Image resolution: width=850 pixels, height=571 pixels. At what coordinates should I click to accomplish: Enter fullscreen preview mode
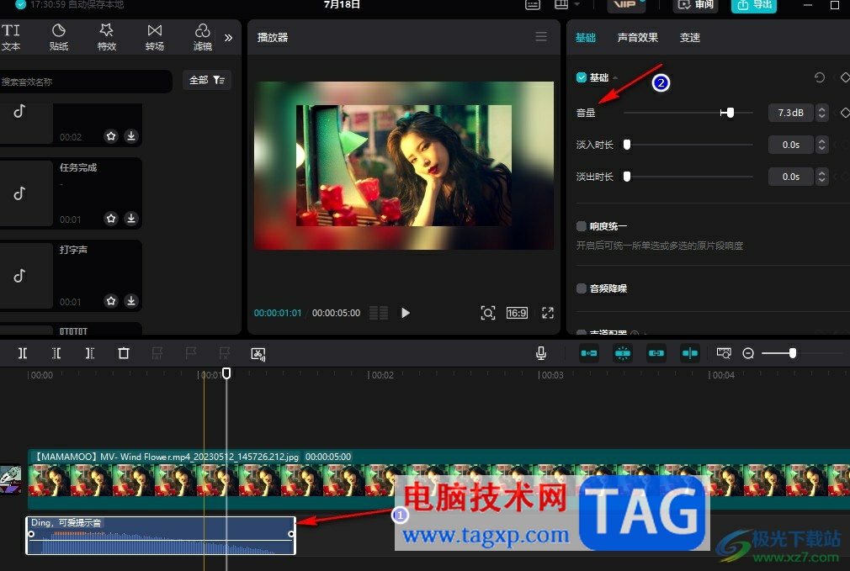click(x=548, y=313)
